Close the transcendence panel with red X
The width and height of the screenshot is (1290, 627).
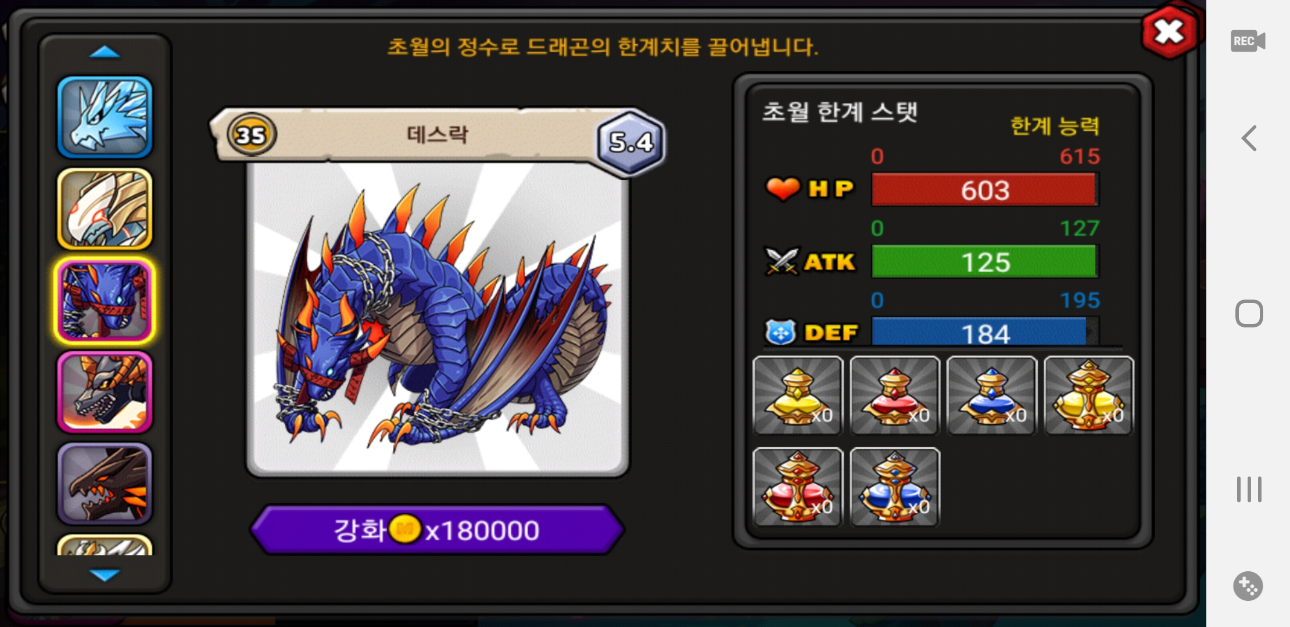[x=1169, y=32]
